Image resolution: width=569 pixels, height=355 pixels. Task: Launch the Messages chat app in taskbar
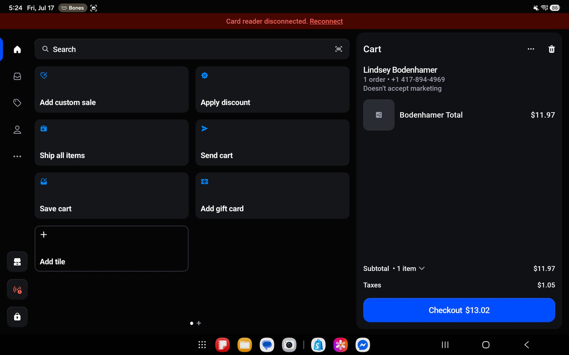tap(267, 345)
